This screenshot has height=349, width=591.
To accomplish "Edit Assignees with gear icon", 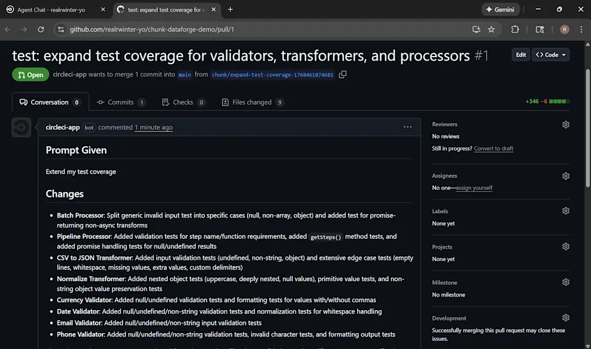I will (566, 176).
